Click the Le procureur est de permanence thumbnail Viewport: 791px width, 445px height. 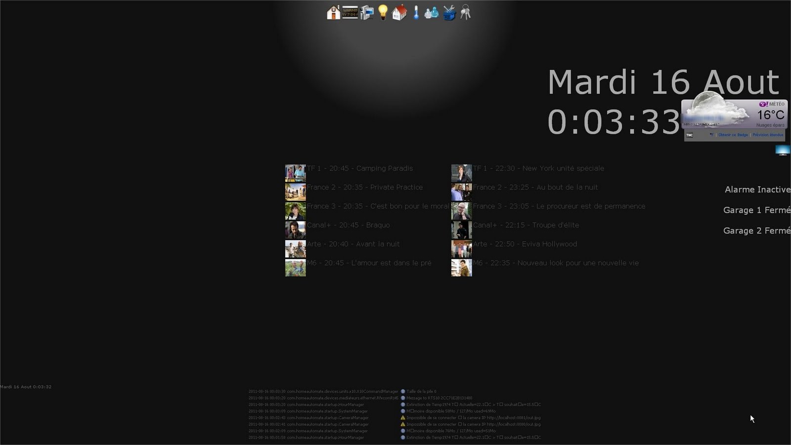pyautogui.click(x=461, y=211)
